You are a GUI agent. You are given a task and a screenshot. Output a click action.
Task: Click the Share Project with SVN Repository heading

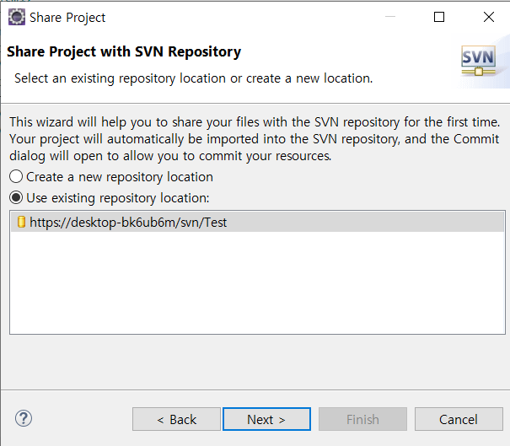click(124, 52)
